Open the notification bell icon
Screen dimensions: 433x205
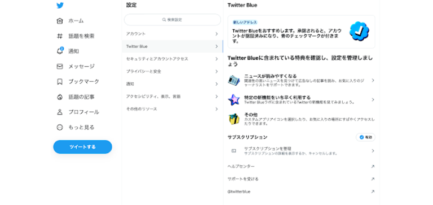click(60, 51)
